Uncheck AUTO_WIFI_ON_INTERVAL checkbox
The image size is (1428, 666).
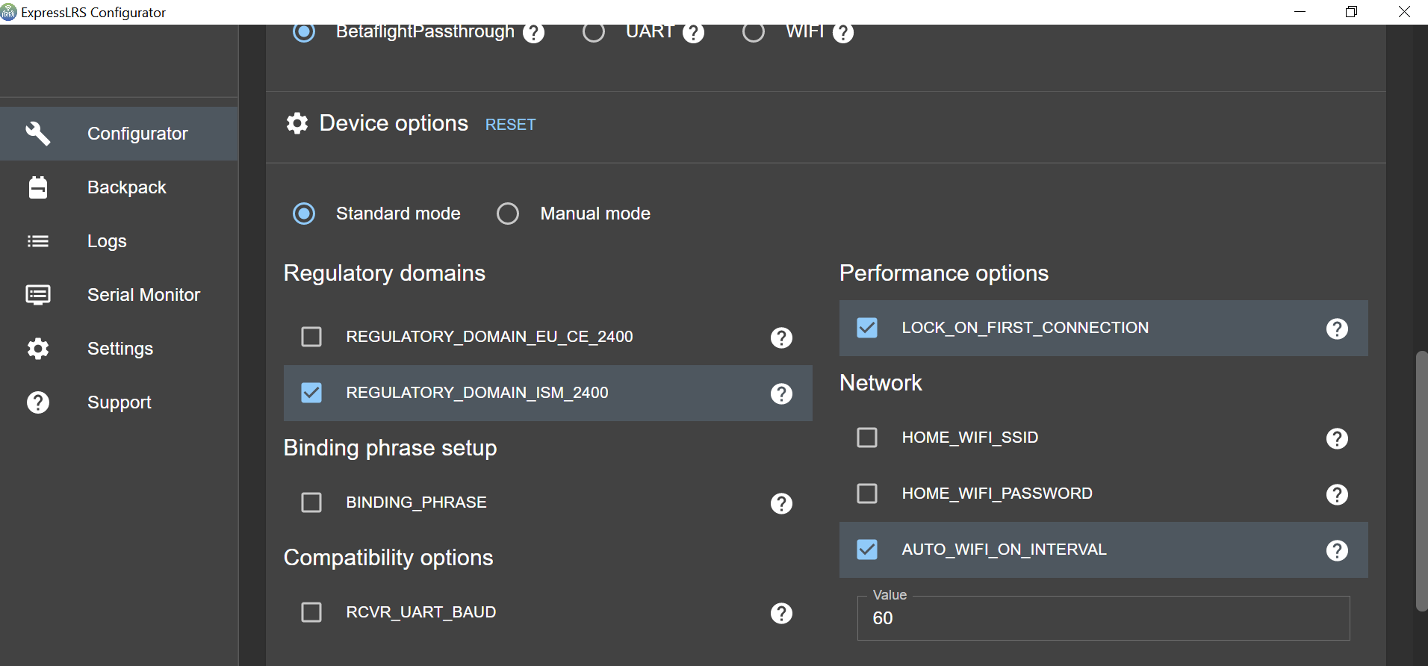(x=867, y=550)
